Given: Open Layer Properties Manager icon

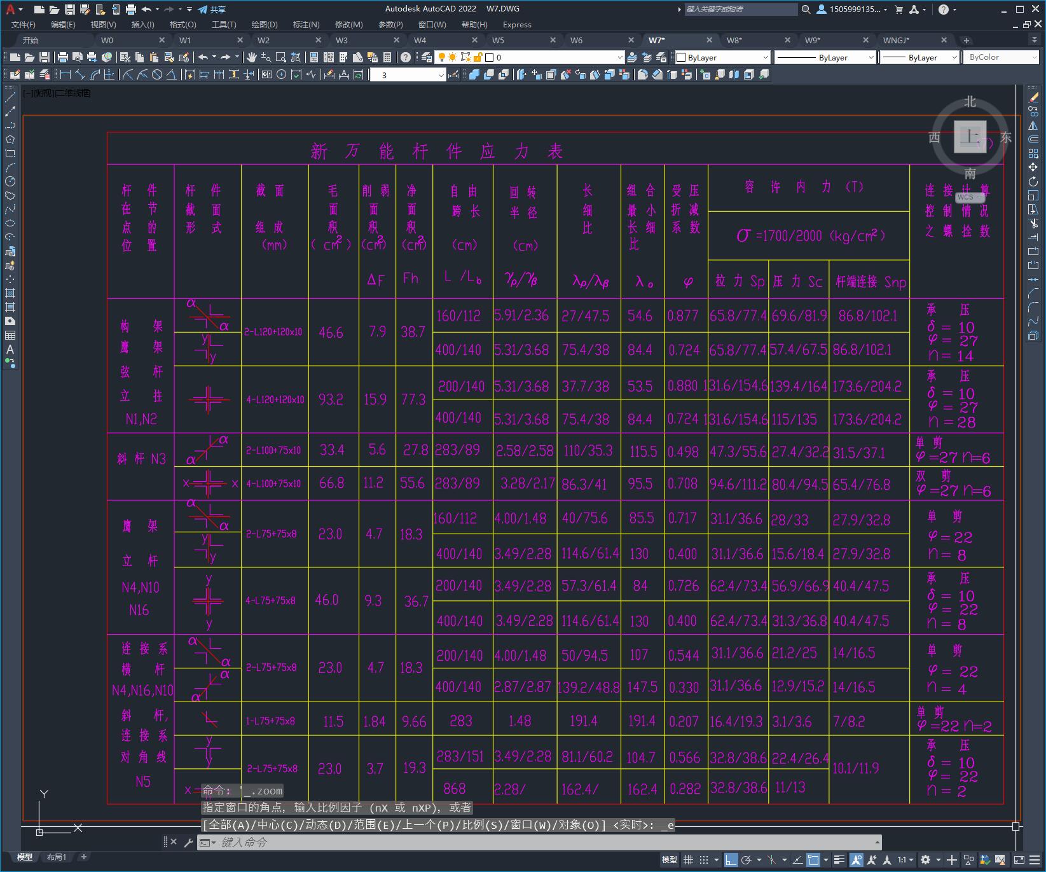Looking at the screenshot, I should click(x=427, y=57).
